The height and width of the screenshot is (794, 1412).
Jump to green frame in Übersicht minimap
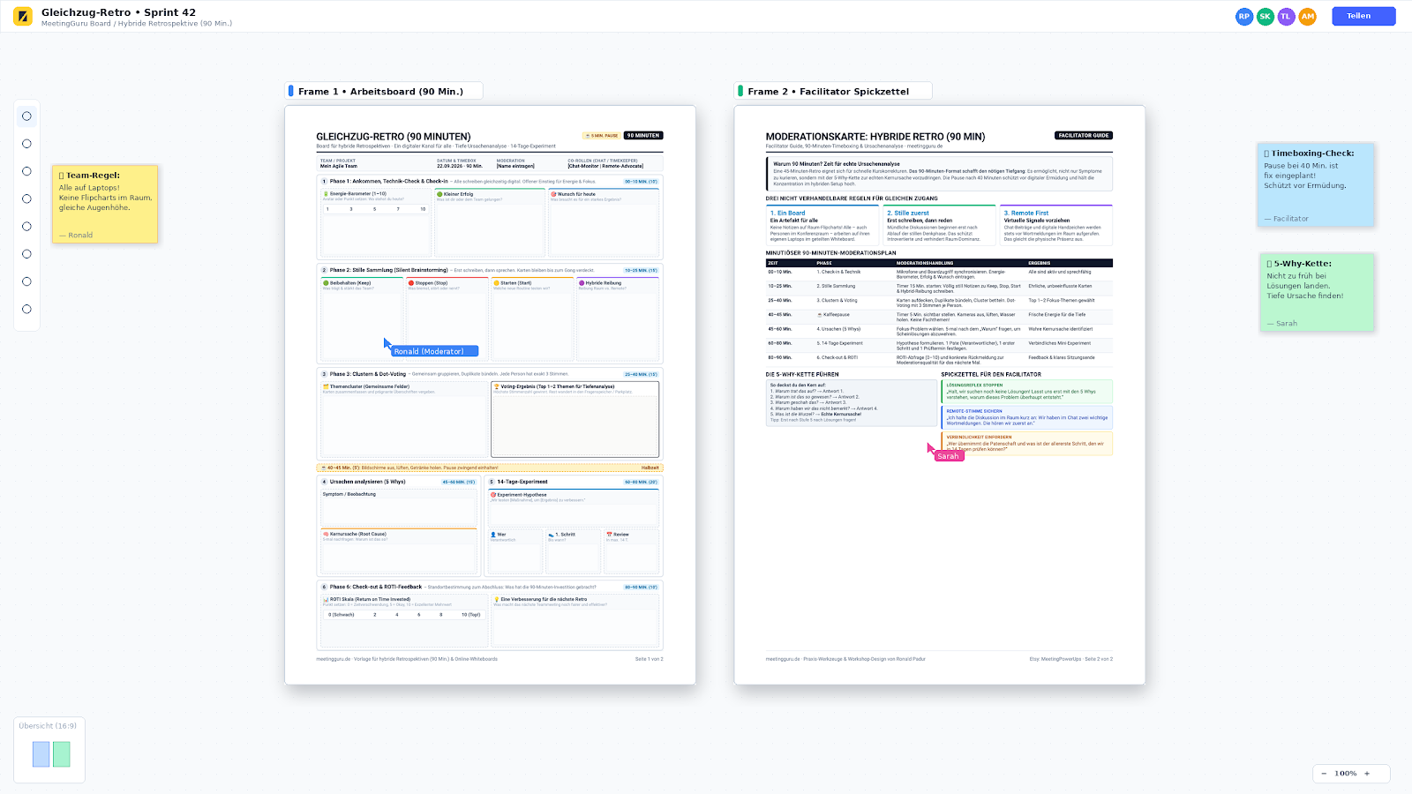coord(61,754)
